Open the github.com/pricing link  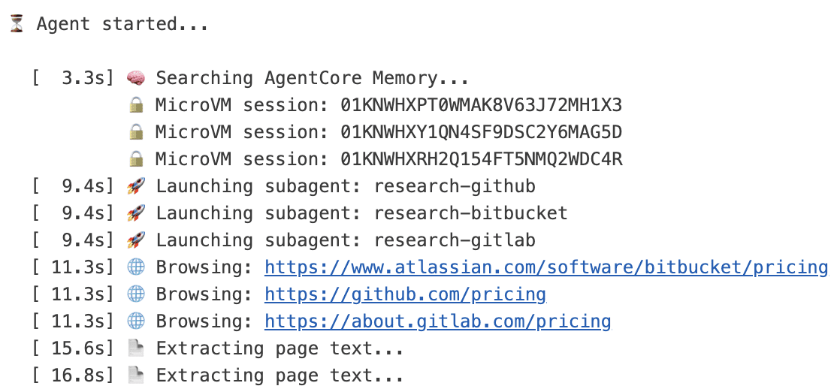coord(405,294)
